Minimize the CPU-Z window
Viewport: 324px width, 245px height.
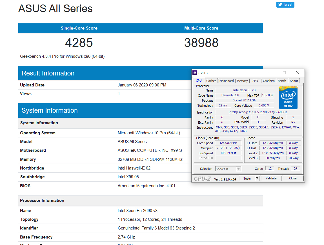pos(271,73)
